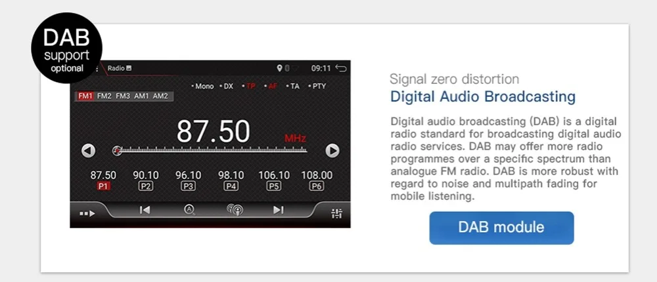The width and height of the screenshot is (657, 282).
Task: Toggle the AF alternative frequency option
Action: [271, 86]
